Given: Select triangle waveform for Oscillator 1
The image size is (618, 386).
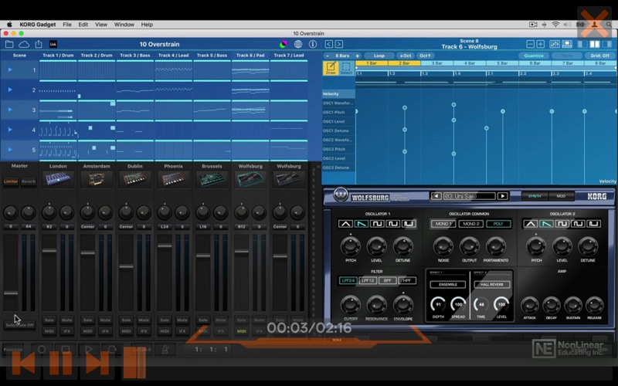Looking at the screenshot, I should point(345,224).
